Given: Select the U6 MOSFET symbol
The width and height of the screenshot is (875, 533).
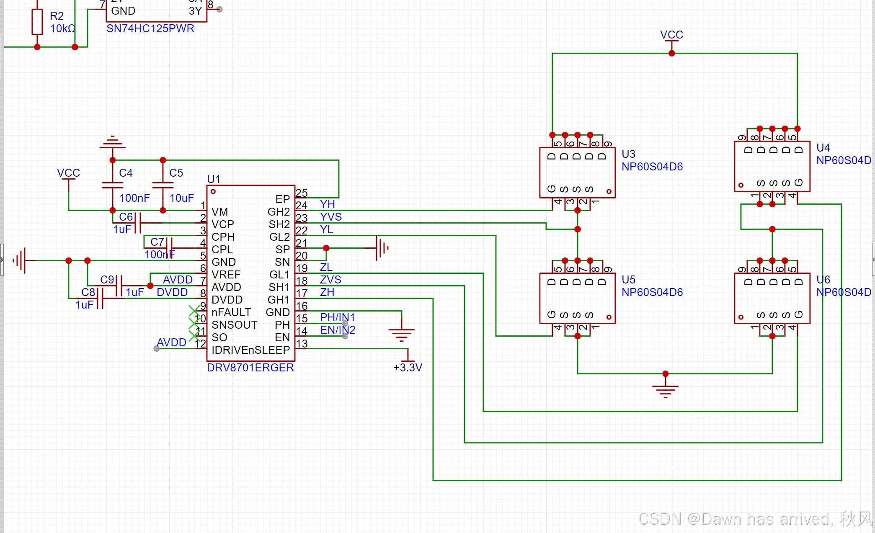Looking at the screenshot, I should pos(772,298).
